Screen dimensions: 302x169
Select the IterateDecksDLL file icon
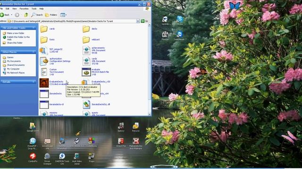[86, 105]
